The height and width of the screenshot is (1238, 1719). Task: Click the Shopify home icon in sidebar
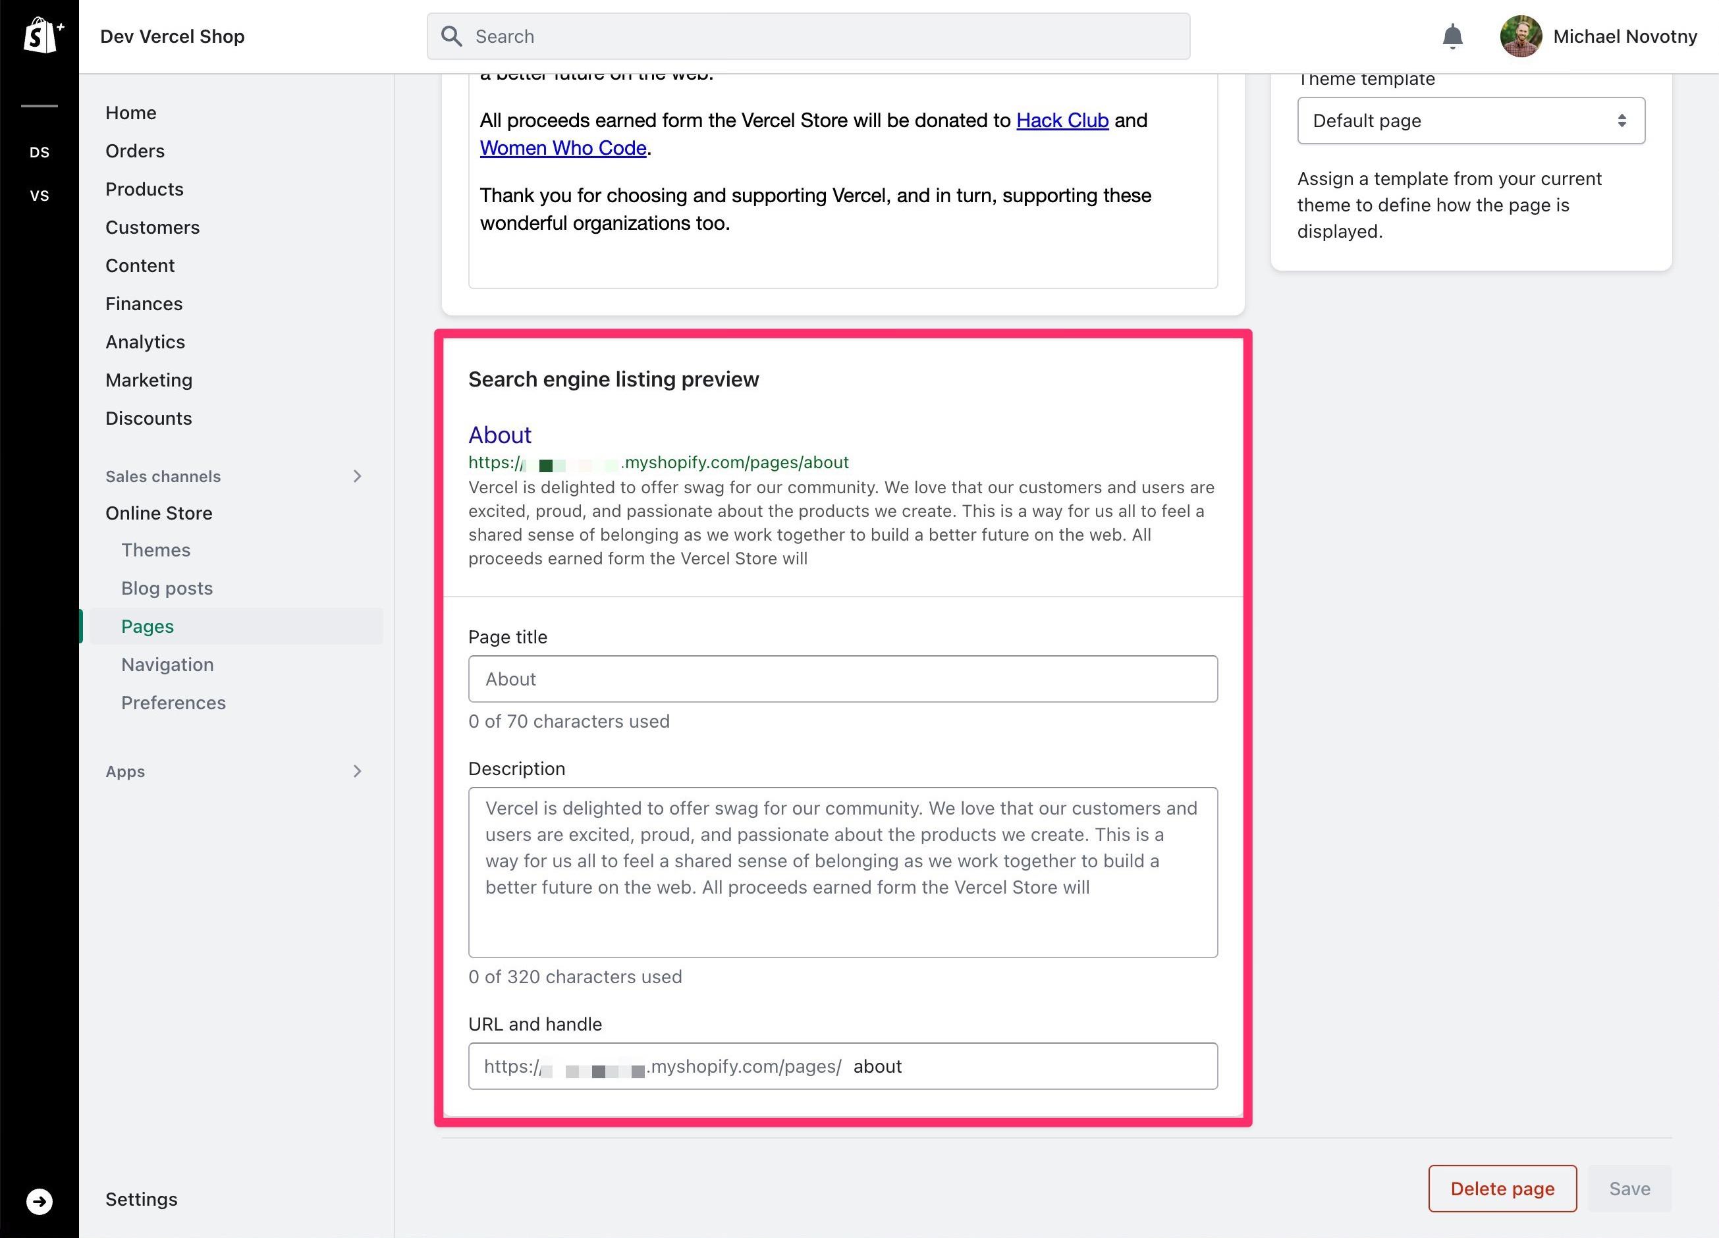(x=39, y=35)
